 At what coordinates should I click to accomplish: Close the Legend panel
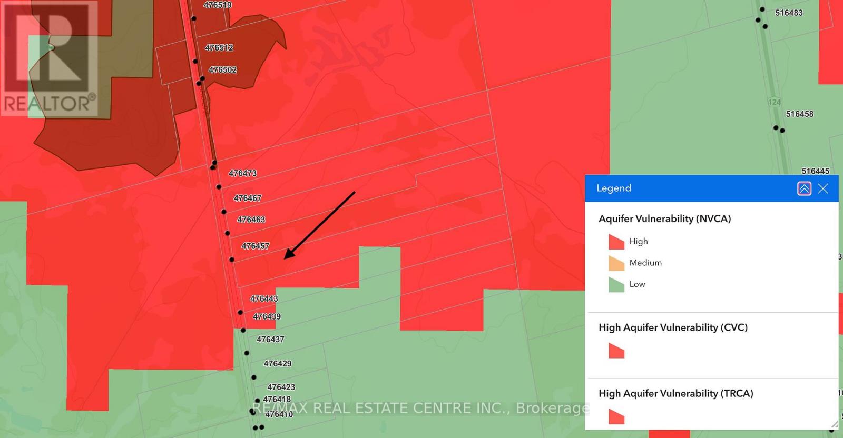coord(823,188)
